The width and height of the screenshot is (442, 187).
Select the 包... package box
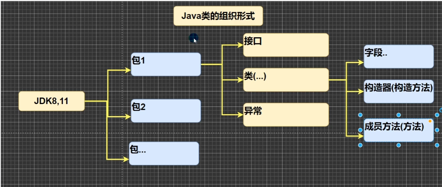pos(164,153)
